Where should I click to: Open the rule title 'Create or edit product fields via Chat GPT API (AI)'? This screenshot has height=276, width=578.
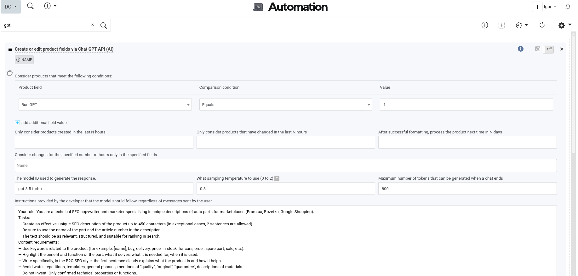[64, 49]
